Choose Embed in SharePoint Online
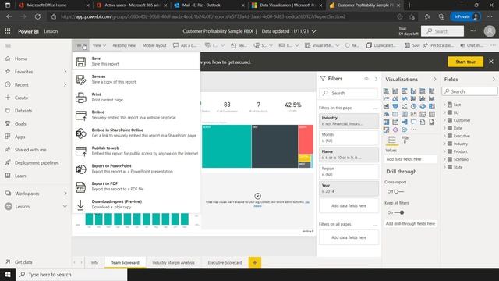The width and height of the screenshot is (499, 281). [x=136, y=133]
